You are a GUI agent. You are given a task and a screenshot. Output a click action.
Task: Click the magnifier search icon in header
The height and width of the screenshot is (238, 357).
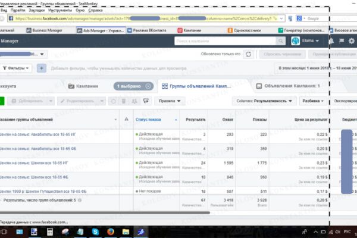[280, 41]
